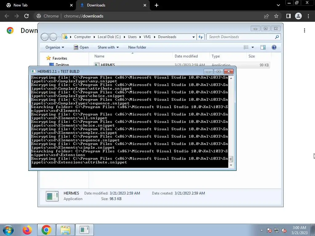Click Users in Explorer address path
315x236 pixels.
point(132,37)
